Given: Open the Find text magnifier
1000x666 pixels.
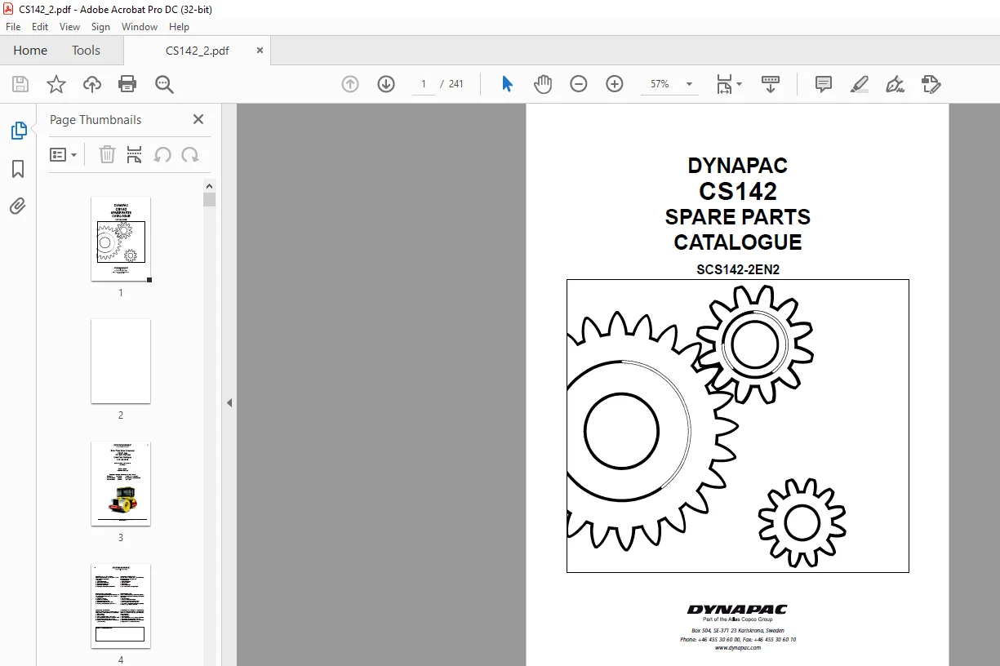Looking at the screenshot, I should [x=164, y=84].
